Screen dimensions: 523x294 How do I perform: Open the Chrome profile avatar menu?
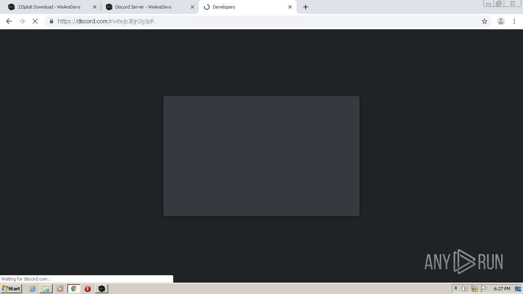(x=501, y=21)
